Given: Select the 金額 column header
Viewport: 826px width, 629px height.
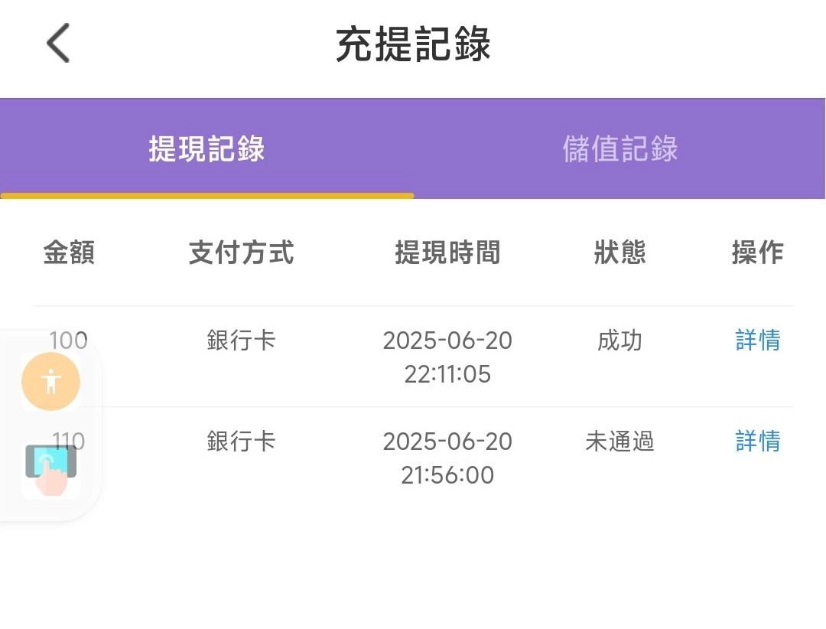Looking at the screenshot, I should point(69,252).
